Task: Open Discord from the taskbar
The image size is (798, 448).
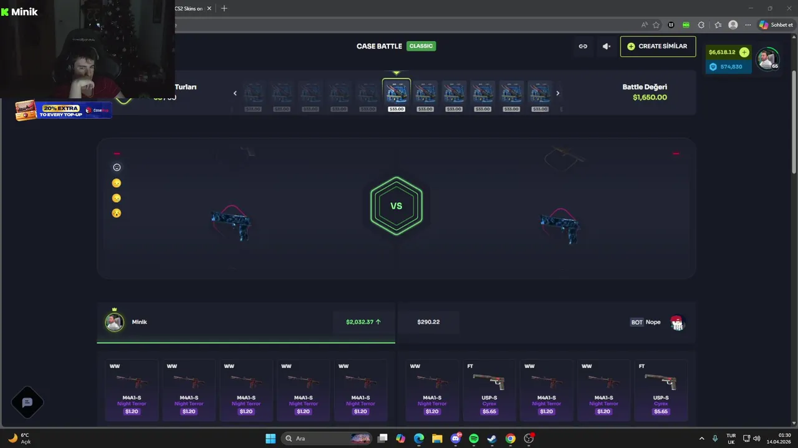Action: click(456, 439)
